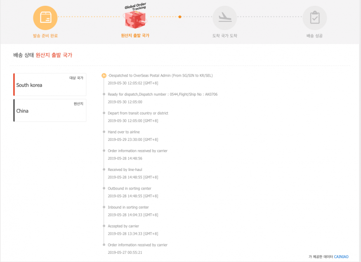Click the 배송 성공 step label
This screenshot has height=262, width=361.
coord(314,35)
